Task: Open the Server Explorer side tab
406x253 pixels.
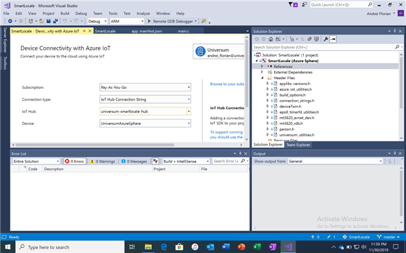Action: point(5,40)
